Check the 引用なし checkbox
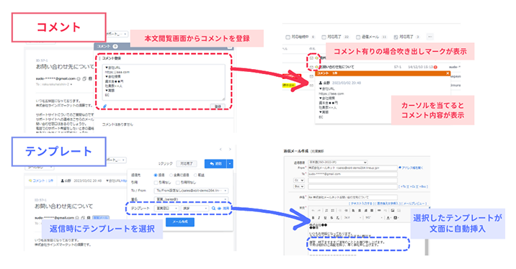516x269 pixels. pos(156,182)
